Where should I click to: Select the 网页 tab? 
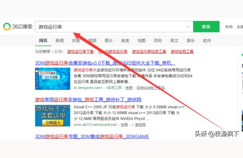(x=43, y=41)
